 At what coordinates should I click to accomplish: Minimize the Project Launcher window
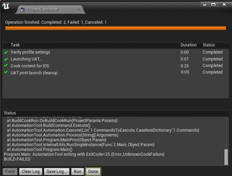click(x=205, y=4)
